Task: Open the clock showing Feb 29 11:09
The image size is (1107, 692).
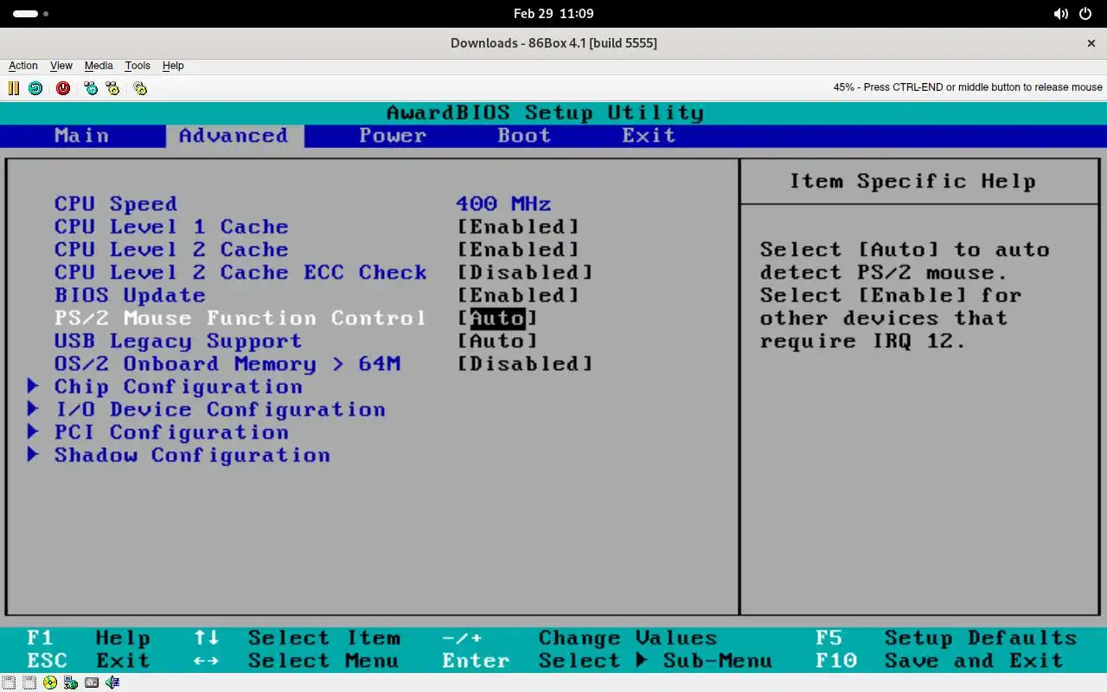Action: [553, 14]
